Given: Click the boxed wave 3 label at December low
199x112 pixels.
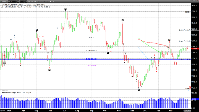Looking at the screenshot, I should 138,90.
